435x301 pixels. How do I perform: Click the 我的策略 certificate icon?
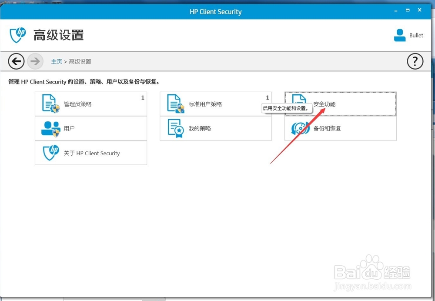coord(176,128)
